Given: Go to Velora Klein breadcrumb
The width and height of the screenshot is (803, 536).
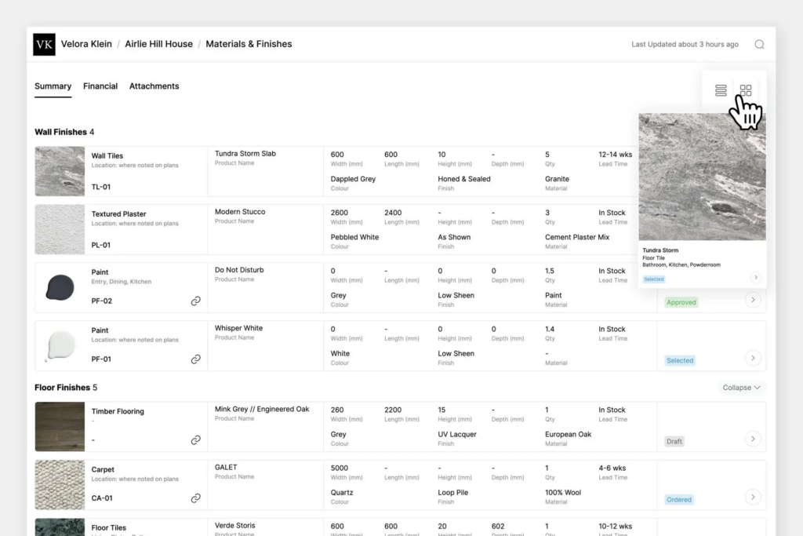Looking at the screenshot, I should click(86, 44).
